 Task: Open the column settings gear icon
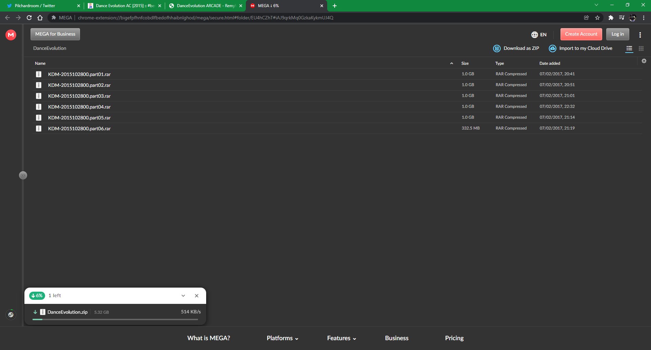[x=644, y=61]
